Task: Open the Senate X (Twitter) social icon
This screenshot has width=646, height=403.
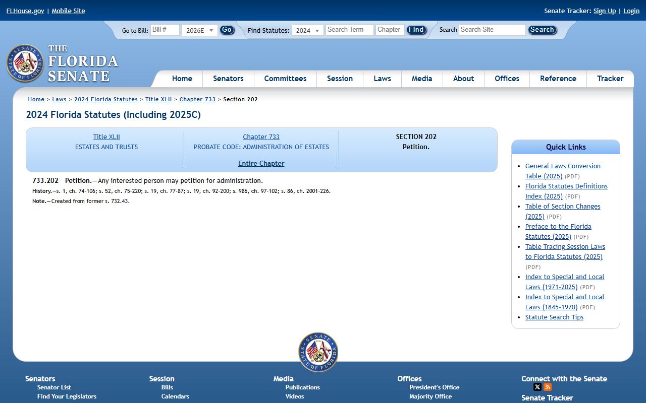Action: point(537,387)
